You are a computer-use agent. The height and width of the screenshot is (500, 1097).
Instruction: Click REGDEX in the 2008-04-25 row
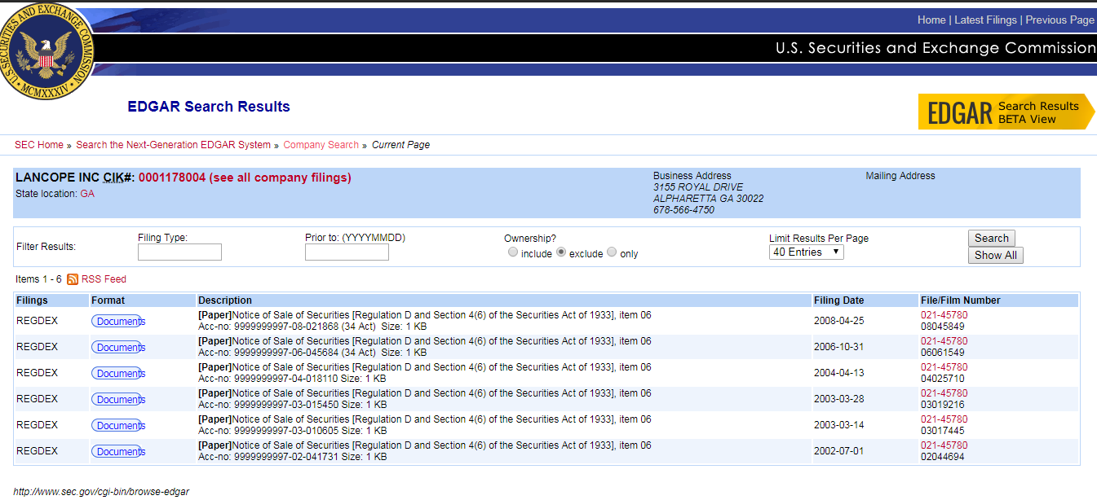click(38, 321)
